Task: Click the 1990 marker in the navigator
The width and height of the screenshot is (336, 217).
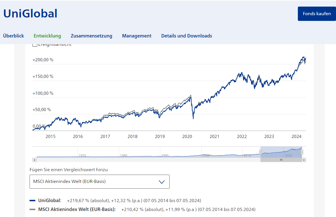Action: coord(165,155)
